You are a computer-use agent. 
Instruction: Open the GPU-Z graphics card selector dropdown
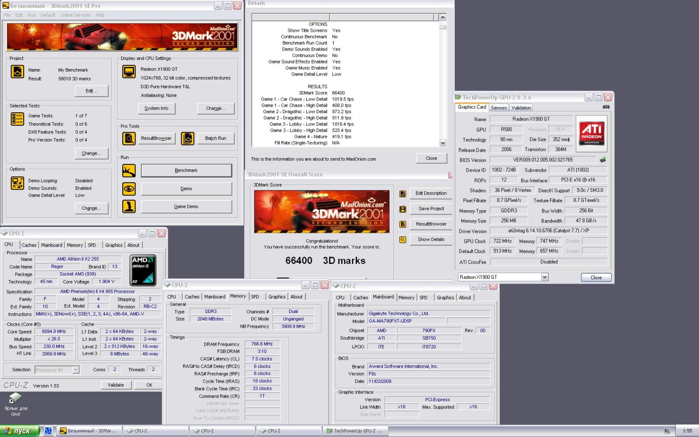(545, 277)
